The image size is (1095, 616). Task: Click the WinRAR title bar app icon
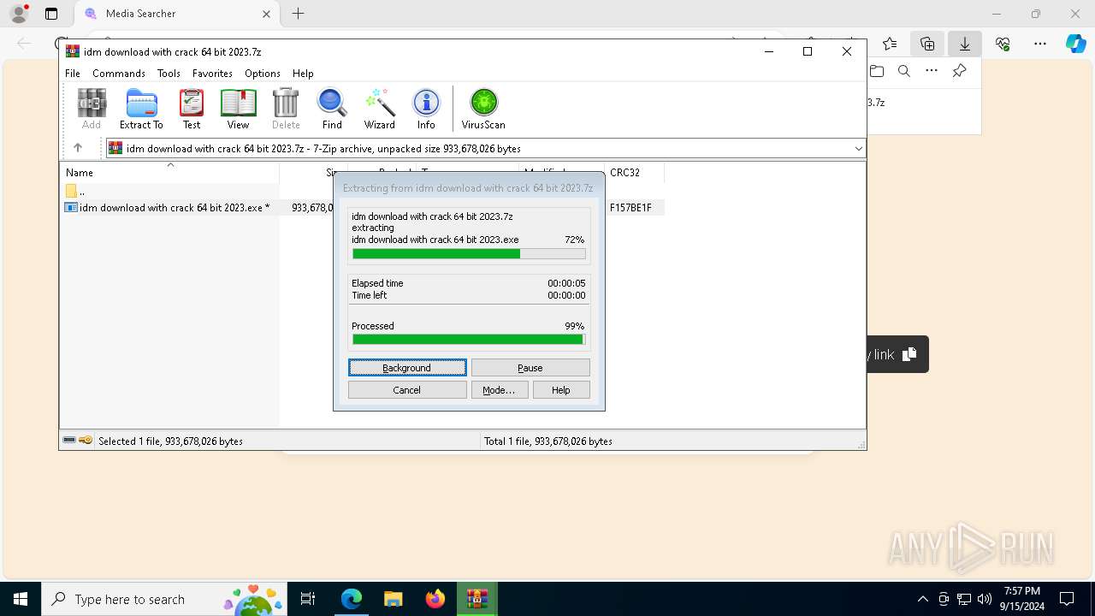pos(73,51)
